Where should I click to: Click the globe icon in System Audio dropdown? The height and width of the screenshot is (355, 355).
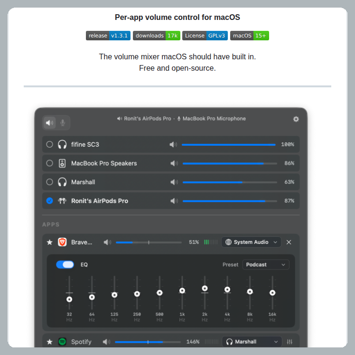point(228,242)
